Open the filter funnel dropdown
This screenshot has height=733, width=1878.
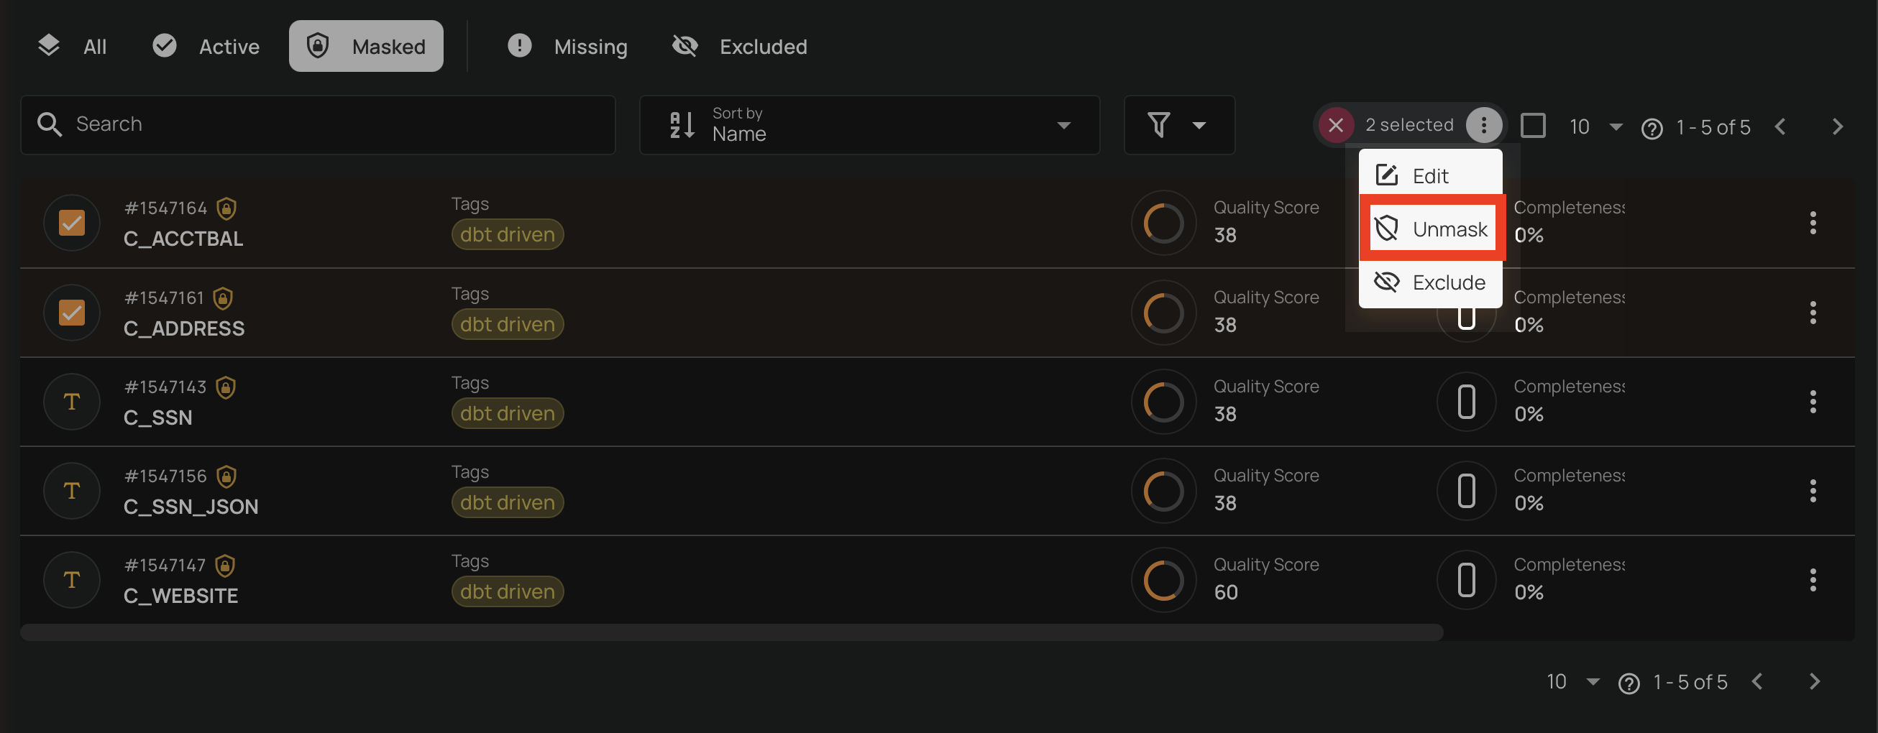click(1178, 124)
